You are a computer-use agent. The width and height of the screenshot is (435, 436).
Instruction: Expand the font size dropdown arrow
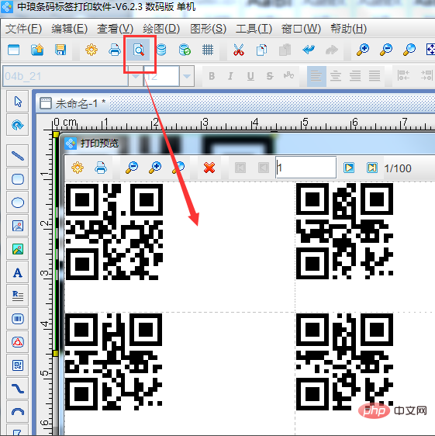click(187, 76)
